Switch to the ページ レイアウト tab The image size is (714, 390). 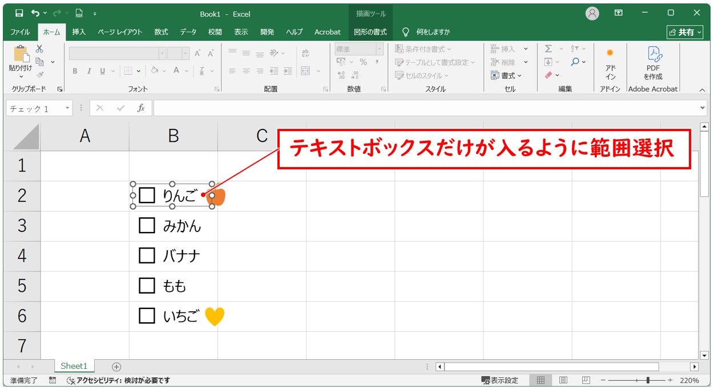coord(120,32)
